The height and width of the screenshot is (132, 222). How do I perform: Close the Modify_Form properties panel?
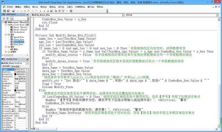pos(27,59)
